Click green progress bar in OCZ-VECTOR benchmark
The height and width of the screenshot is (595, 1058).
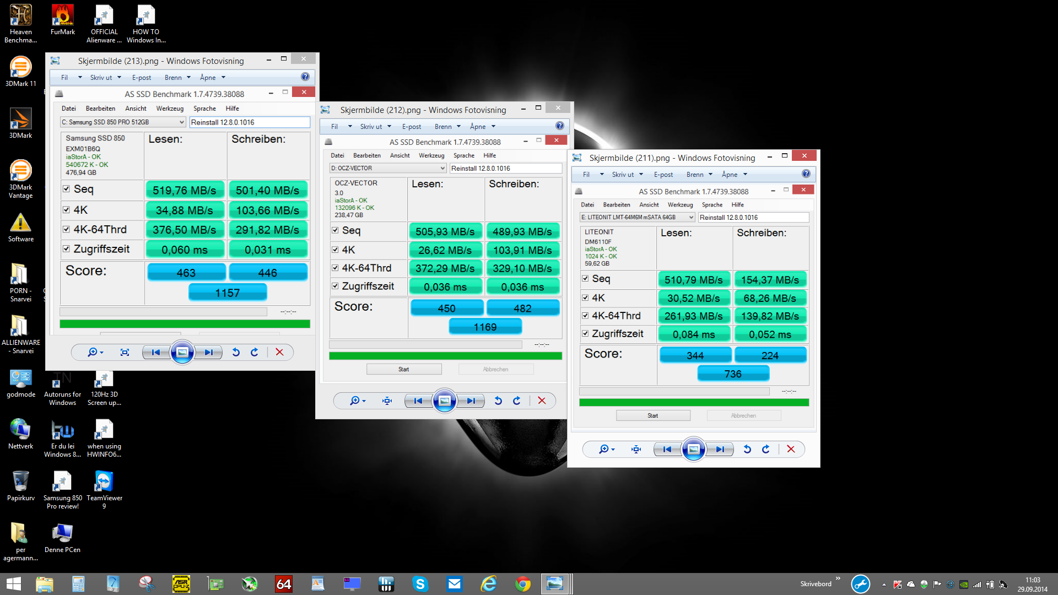tap(445, 356)
